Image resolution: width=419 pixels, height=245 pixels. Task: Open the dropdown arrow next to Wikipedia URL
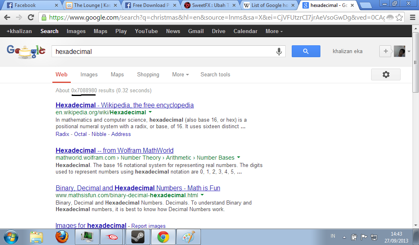pyautogui.click(x=150, y=112)
